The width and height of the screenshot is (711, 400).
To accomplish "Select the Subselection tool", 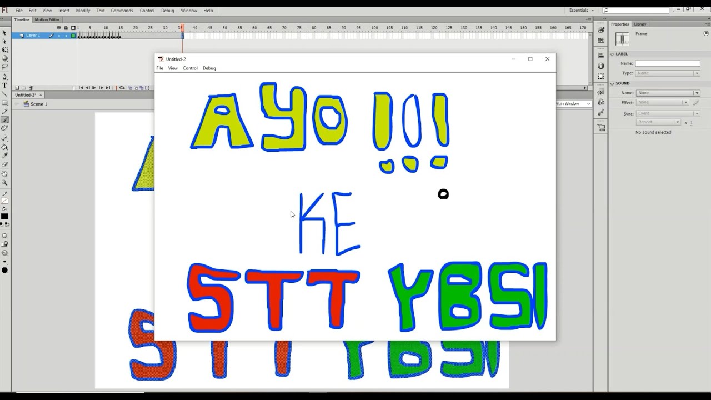I will (4, 41).
